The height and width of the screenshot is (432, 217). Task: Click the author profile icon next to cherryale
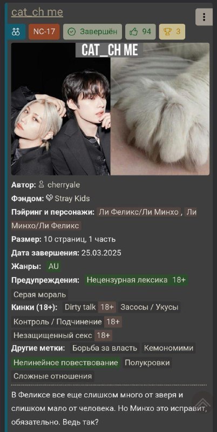pos(42,185)
